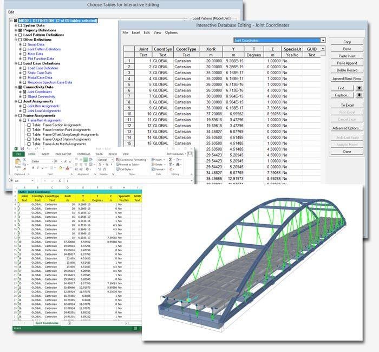Screen dimensions: 379x352
Task: Switch to the PAGE LAYOUT ribbon tab
Action: [x=63, y=154]
